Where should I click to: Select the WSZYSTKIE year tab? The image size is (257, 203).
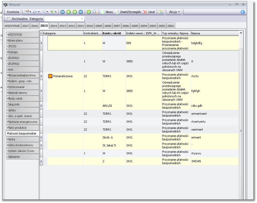(x=12, y=26)
